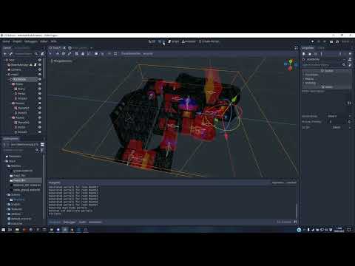
Task: Click the play current scene icon
Action: pyautogui.click(x=331, y=41)
